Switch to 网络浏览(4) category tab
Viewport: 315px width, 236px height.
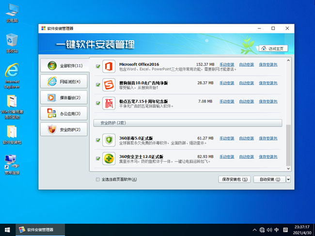point(64,81)
